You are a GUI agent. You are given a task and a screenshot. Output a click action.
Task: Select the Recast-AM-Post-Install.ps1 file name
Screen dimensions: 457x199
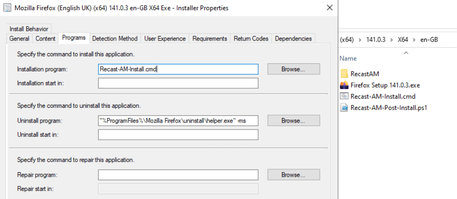pyautogui.click(x=389, y=108)
